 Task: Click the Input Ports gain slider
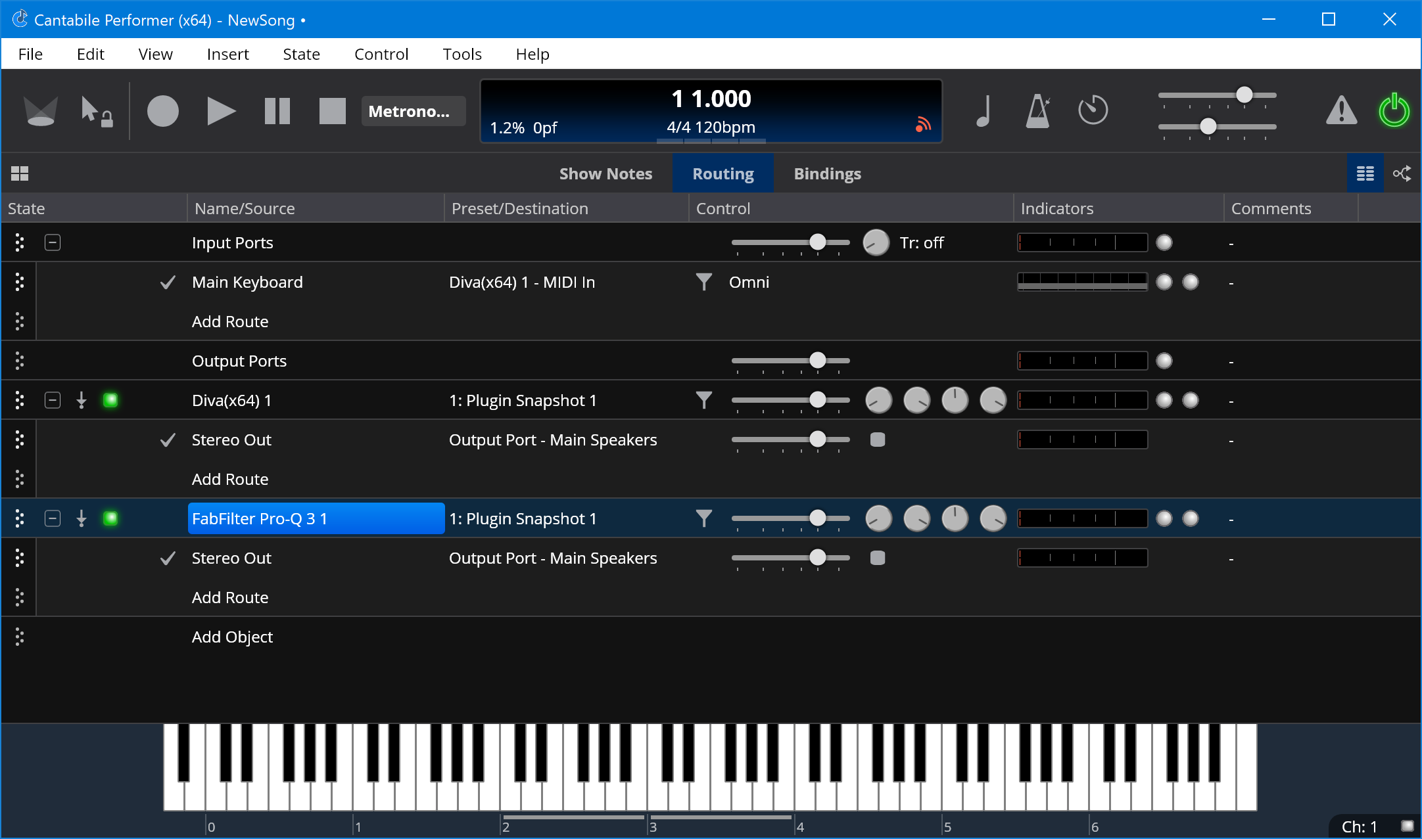[790, 242]
